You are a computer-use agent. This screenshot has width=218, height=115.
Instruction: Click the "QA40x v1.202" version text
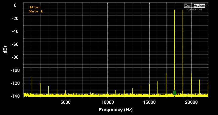click(195, 10)
